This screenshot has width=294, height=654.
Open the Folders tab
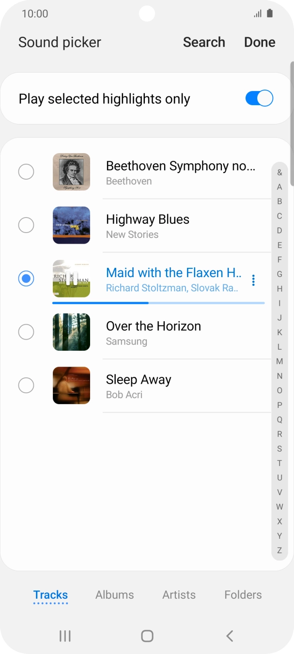[243, 595]
